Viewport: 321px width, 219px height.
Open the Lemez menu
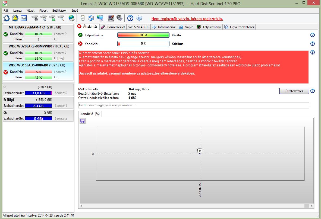coord(17,11)
